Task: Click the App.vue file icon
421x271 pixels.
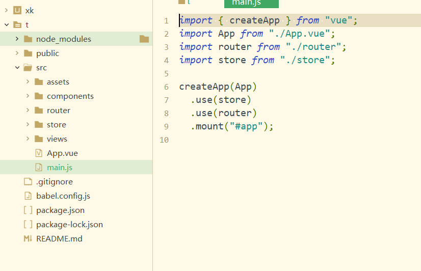Action: click(39, 153)
